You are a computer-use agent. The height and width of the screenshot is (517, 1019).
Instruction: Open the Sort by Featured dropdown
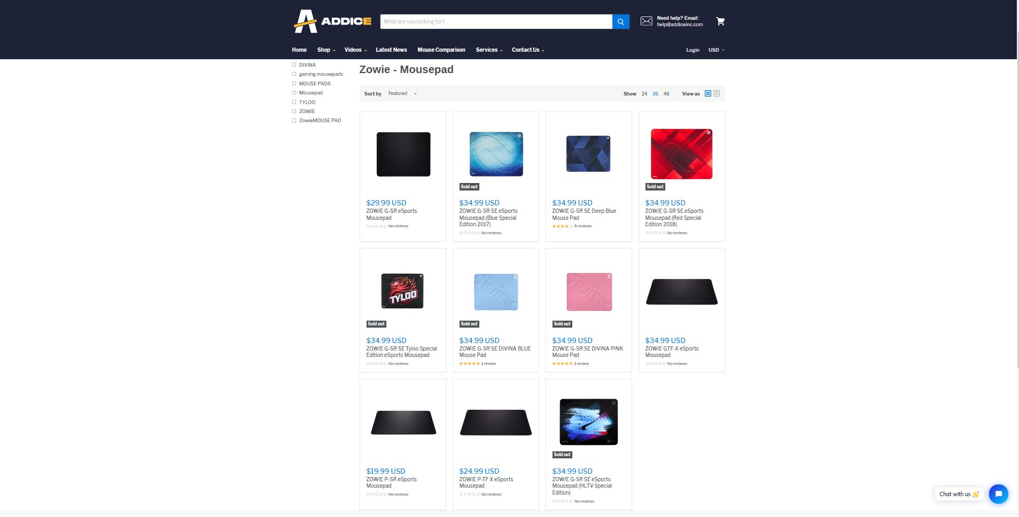402,93
